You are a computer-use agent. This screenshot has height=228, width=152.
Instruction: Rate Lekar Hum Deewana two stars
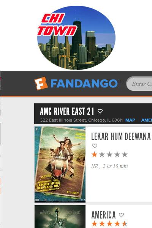coord(102,154)
